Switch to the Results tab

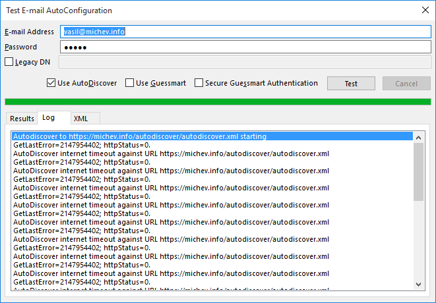tap(22, 119)
